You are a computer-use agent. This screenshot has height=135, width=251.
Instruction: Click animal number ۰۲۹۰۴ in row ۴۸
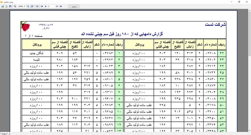click(210, 92)
